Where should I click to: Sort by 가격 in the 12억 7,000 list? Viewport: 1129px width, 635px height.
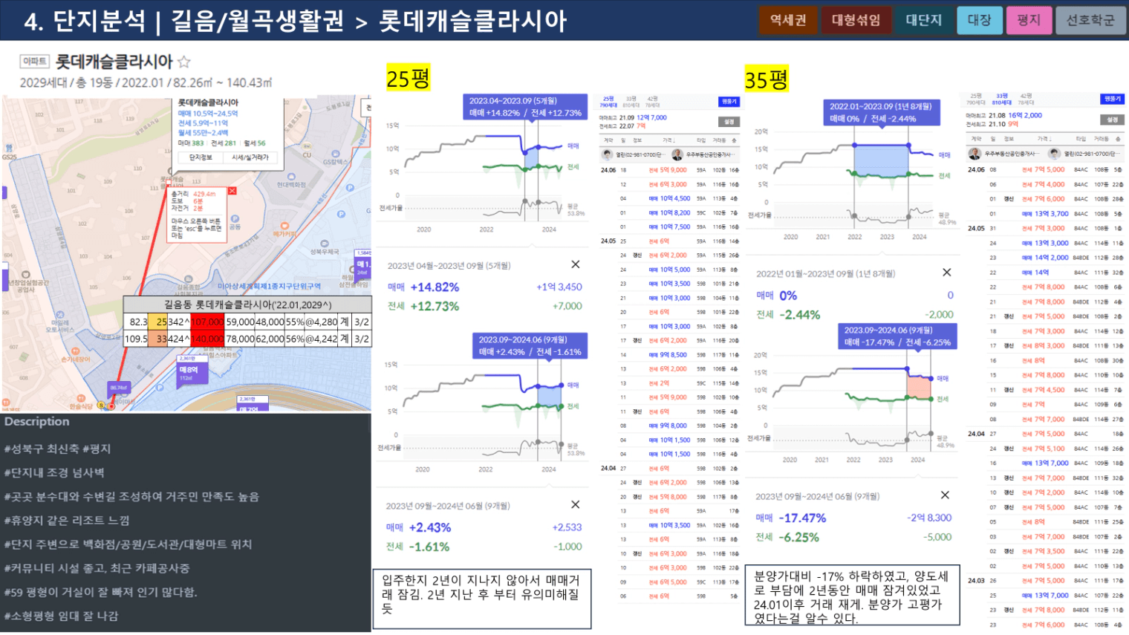coord(668,140)
